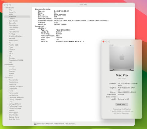The image size is (147, 129).
Task: Select Power in the sidebar
Action: click(x=11, y=47)
